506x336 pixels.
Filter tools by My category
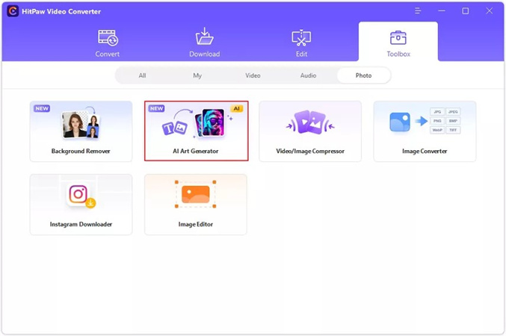click(197, 75)
